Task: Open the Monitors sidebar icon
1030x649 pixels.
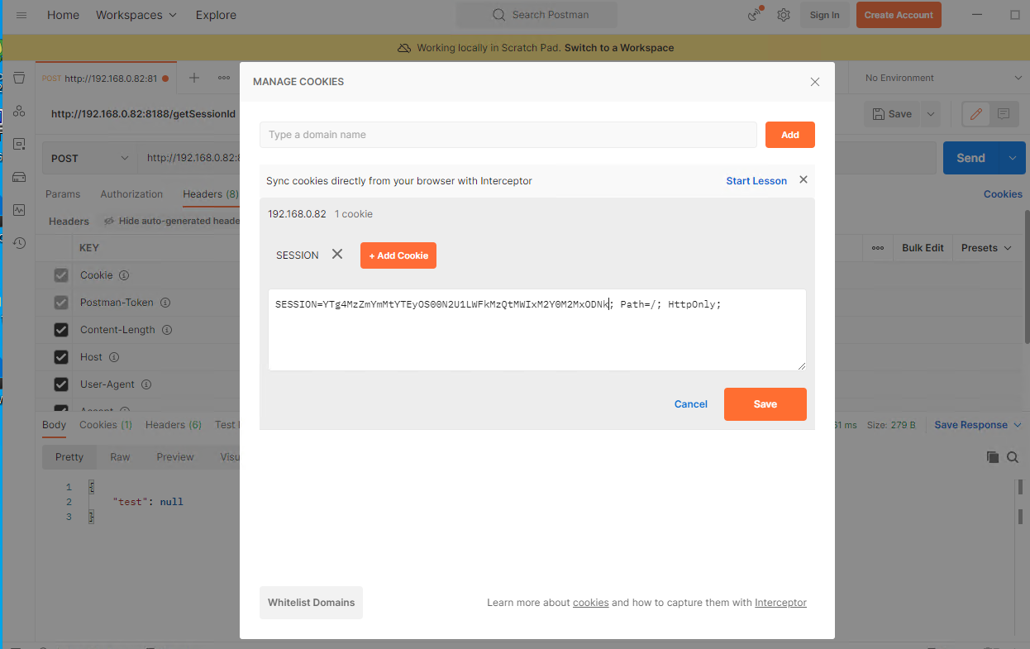Action: tap(19, 210)
